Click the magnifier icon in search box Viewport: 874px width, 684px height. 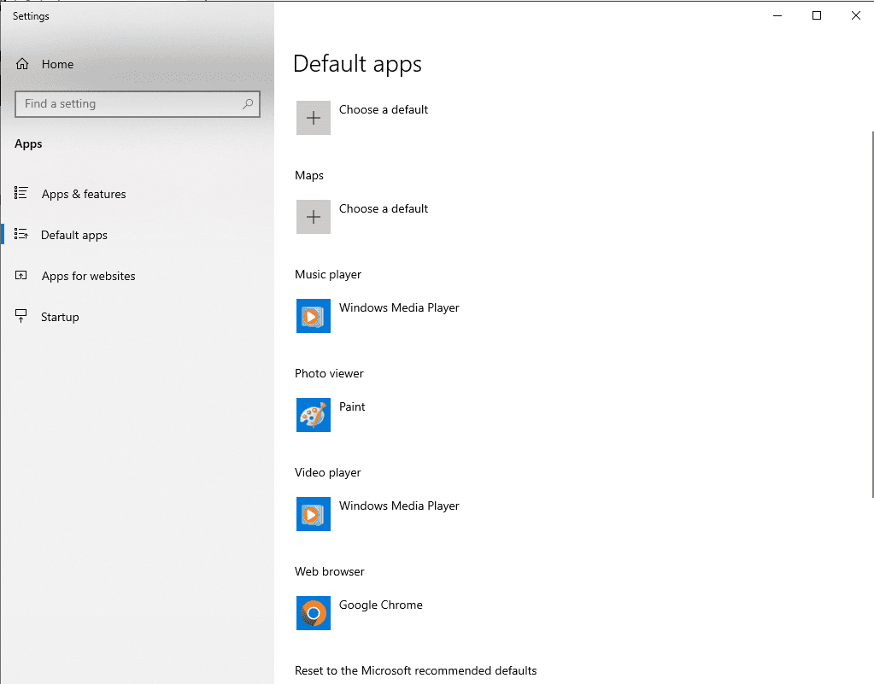tap(248, 104)
